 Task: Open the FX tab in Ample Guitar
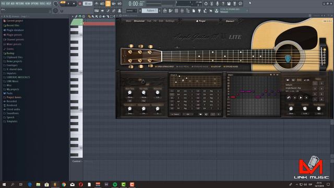point(155,21)
